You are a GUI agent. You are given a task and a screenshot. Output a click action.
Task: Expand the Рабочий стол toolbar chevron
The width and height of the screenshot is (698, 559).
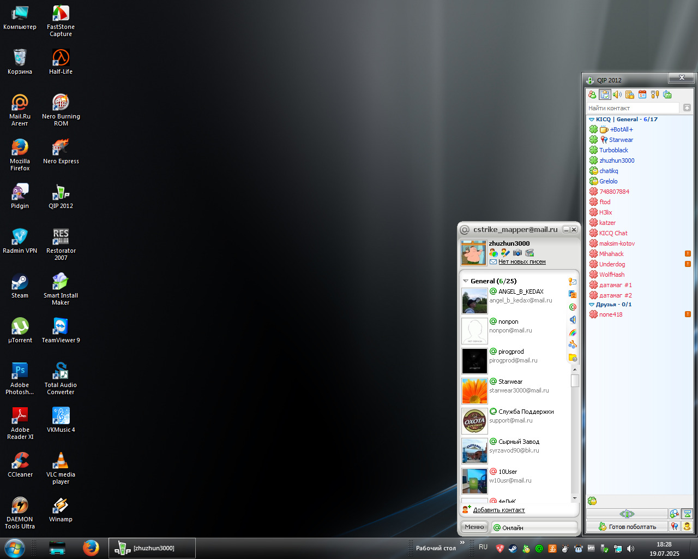462,543
